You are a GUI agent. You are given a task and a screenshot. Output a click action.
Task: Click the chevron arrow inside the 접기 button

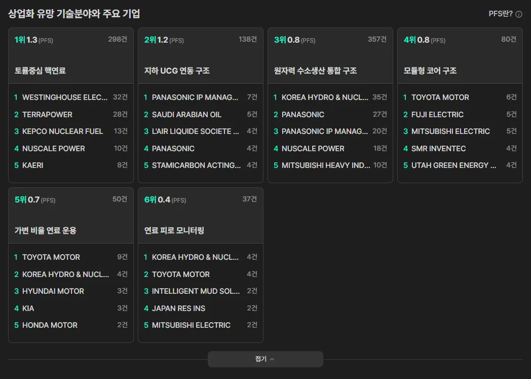(x=273, y=359)
